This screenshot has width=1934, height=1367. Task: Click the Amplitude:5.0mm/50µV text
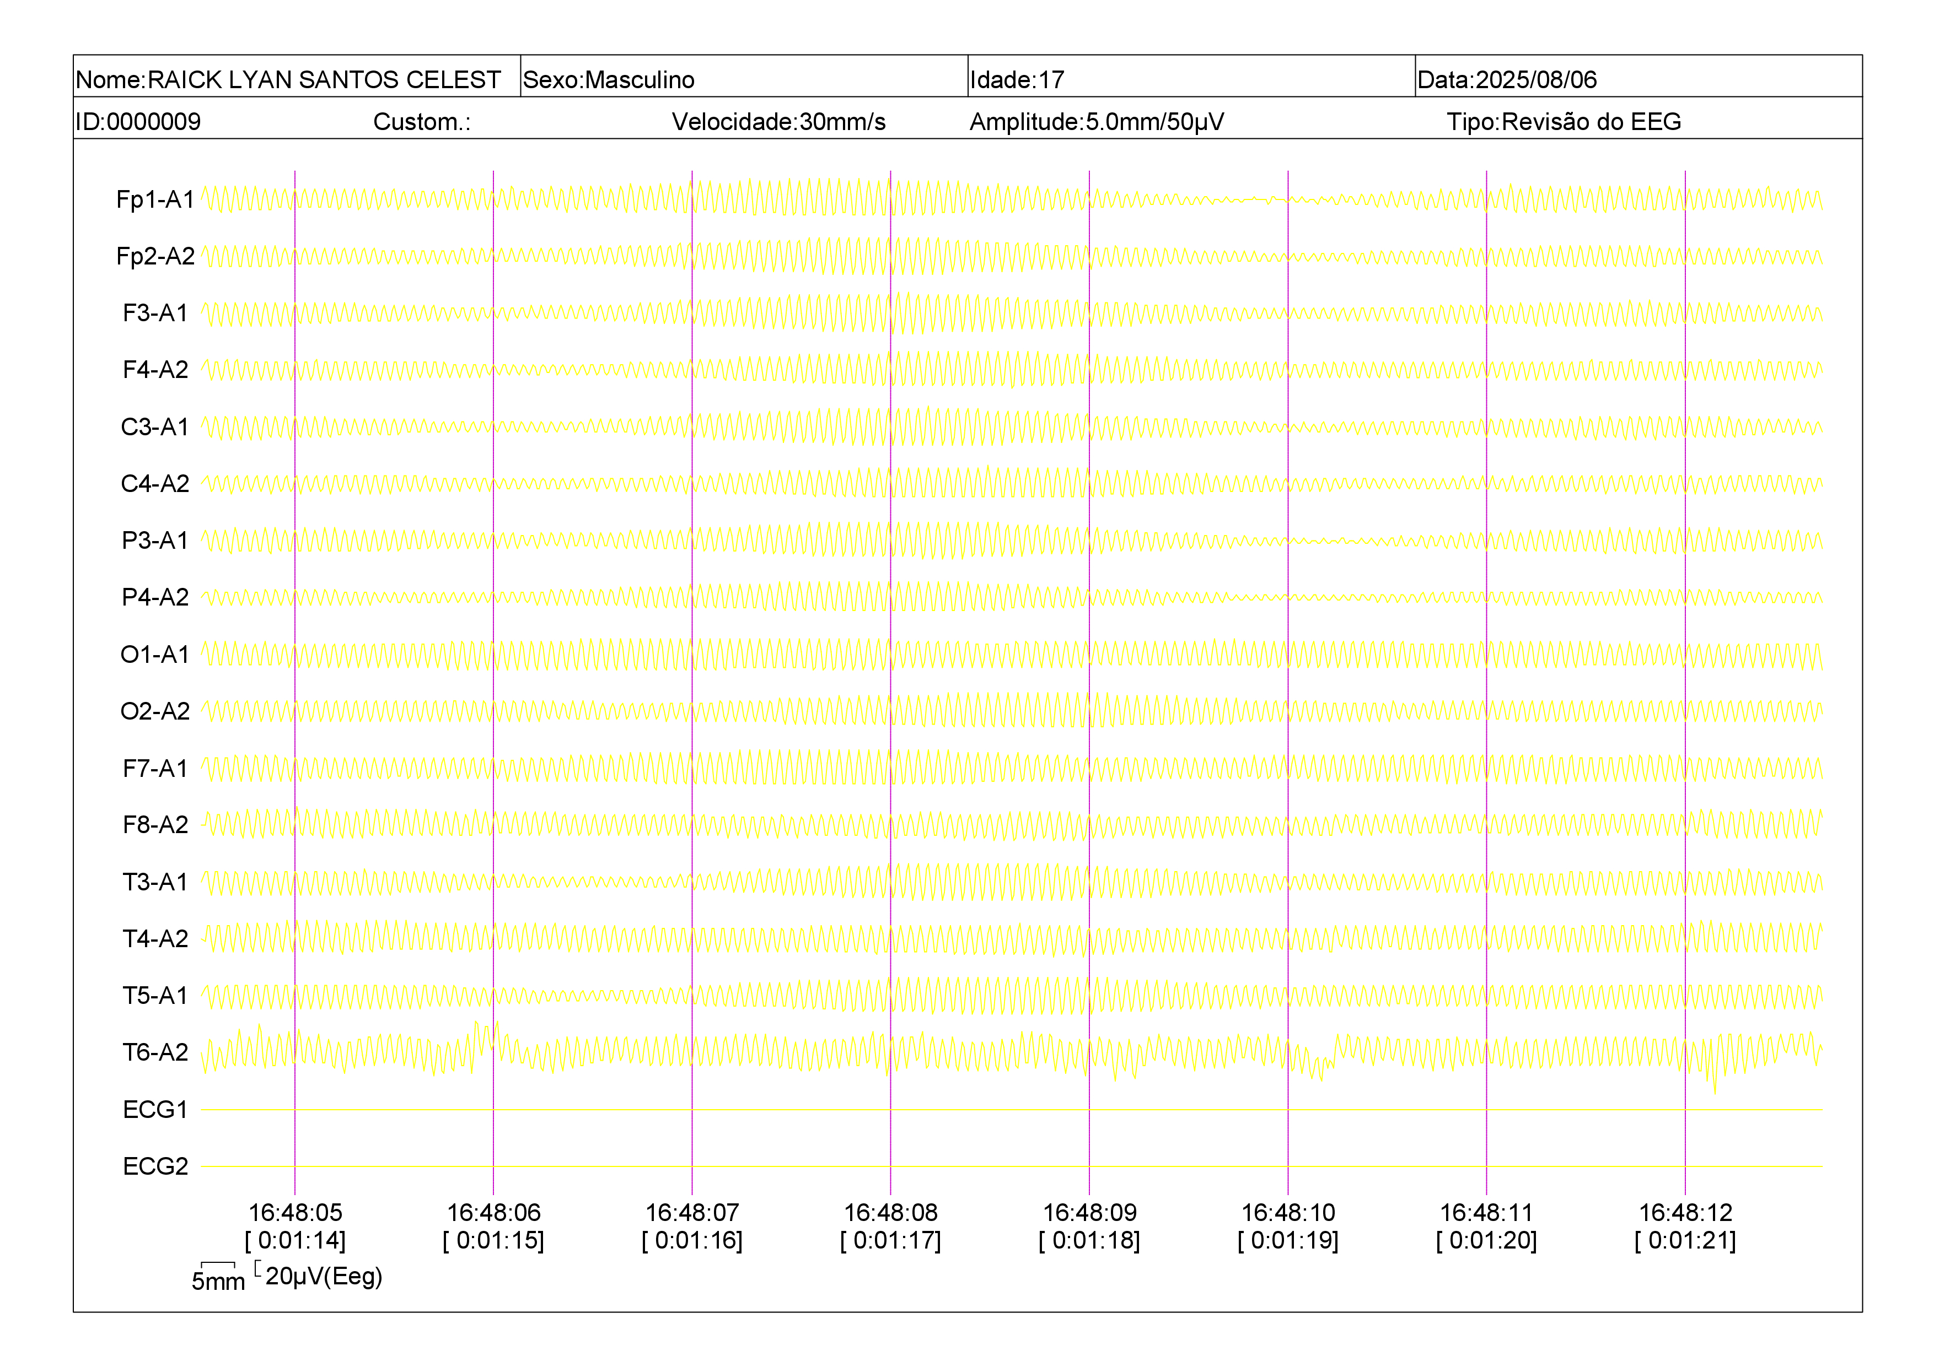(1097, 121)
